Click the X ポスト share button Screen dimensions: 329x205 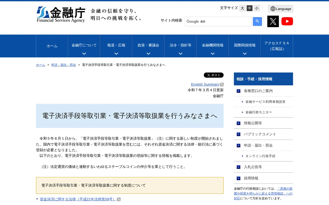(x=214, y=75)
